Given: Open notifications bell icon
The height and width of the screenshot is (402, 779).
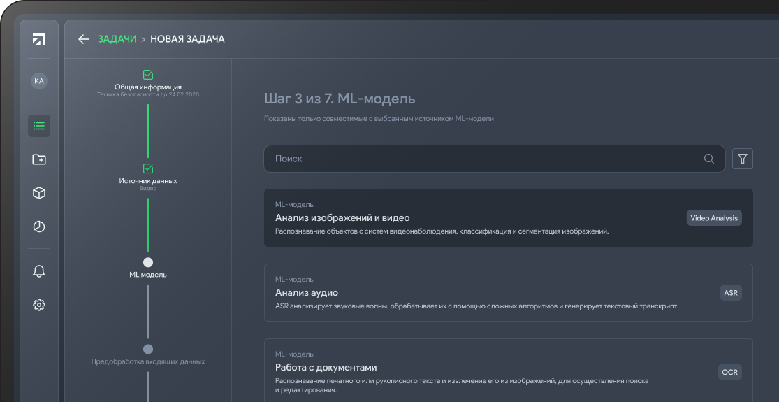Looking at the screenshot, I should click(x=39, y=271).
